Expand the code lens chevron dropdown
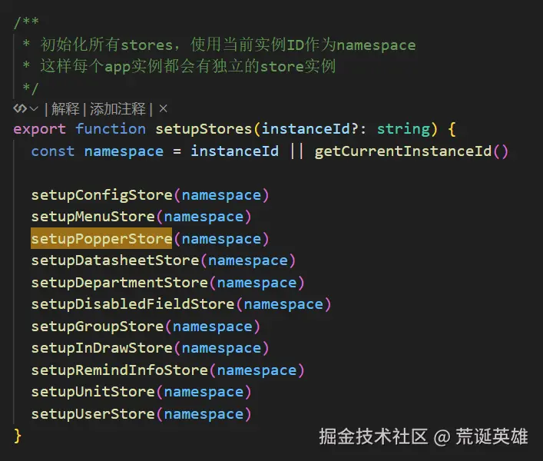The height and width of the screenshot is (461, 543). pyautogui.click(x=34, y=109)
